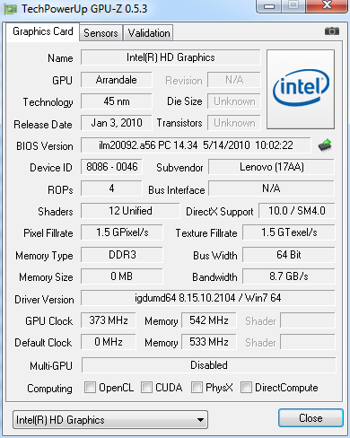Screen dimensions: 350x438
Task: Click the Revision field N/A
Action: tap(234, 80)
